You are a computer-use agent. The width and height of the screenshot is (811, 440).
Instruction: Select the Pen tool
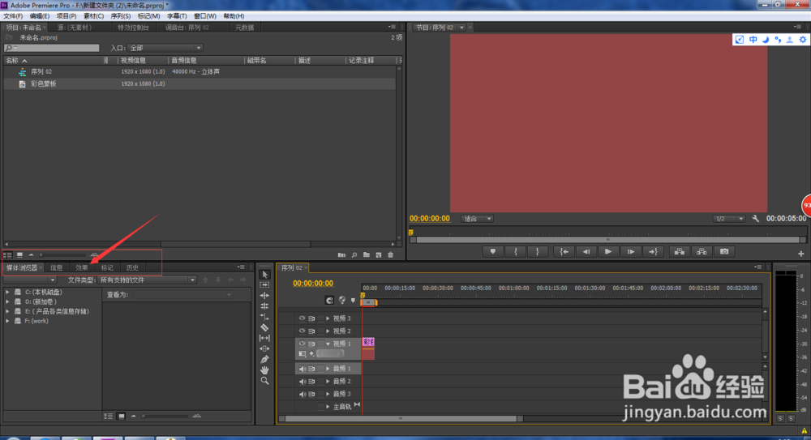[265, 359]
